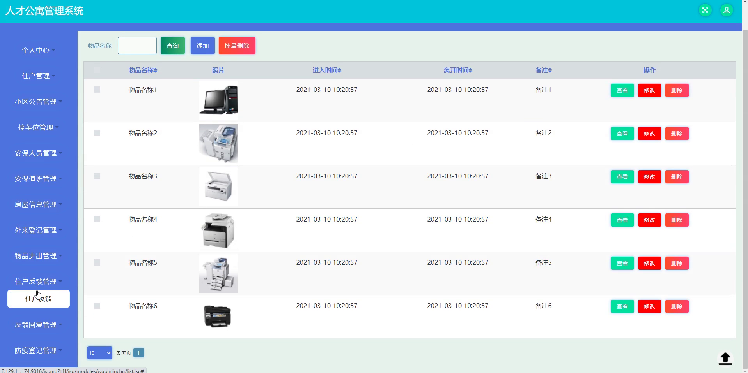This screenshot has width=748, height=373.
Task: Open the black printer photo of 物品名称6
Action: (x=218, y=317)
